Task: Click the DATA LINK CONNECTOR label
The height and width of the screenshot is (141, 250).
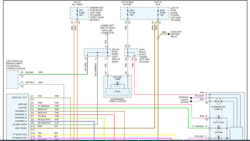Action: 108,29
